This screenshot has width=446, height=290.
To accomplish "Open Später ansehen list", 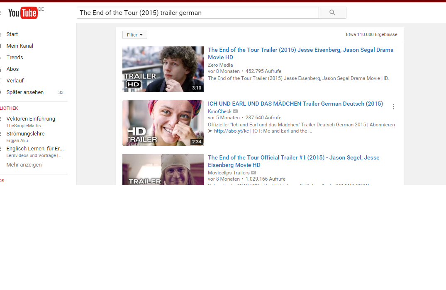I will tap(25, 92).
